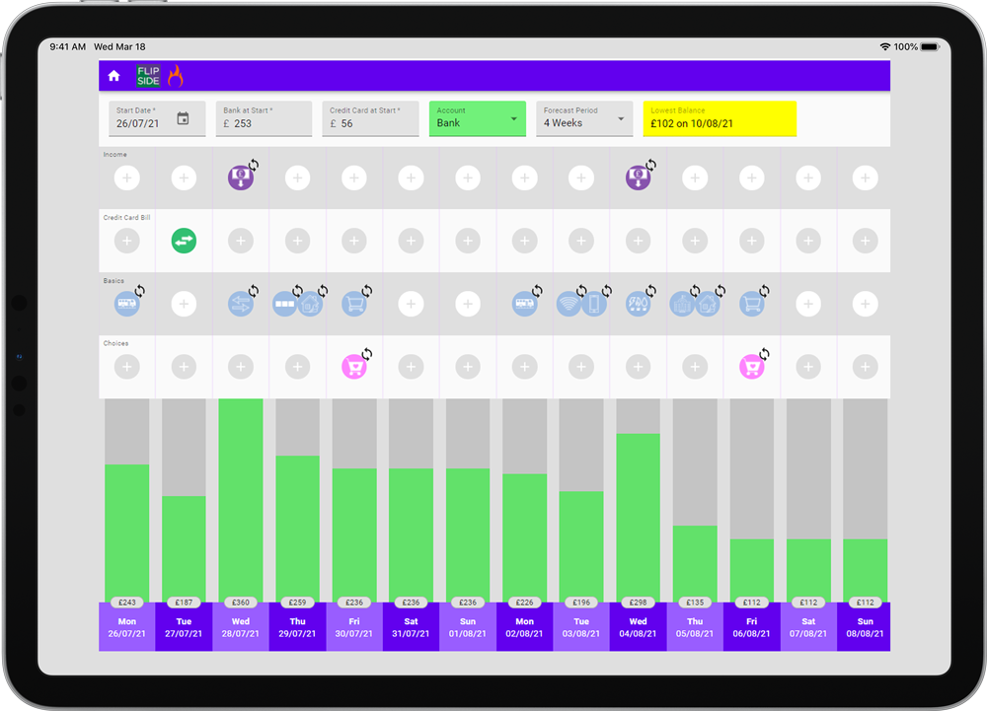Select the Sat 31/07/21 day column header
The image size is (987, 711).
tap(411, 627)
